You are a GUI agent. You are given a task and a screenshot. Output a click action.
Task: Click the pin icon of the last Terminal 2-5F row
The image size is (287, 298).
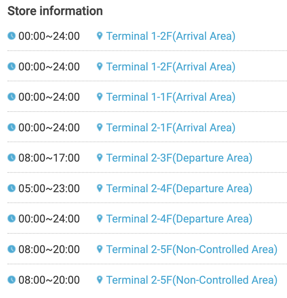pos(100,280)
